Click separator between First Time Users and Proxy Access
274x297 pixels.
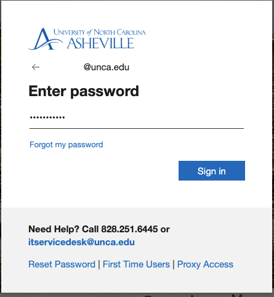click(x=174, y=264)
